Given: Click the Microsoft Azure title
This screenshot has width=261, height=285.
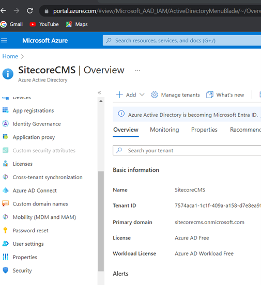Looking at the screenshot, I should 45,41.
